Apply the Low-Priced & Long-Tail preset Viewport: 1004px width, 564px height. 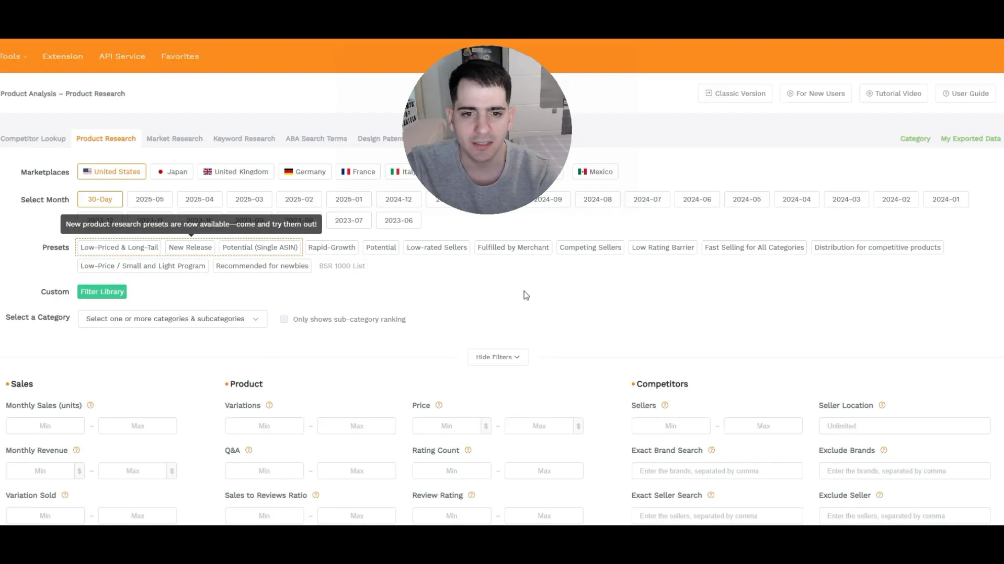tap(119, 248)
